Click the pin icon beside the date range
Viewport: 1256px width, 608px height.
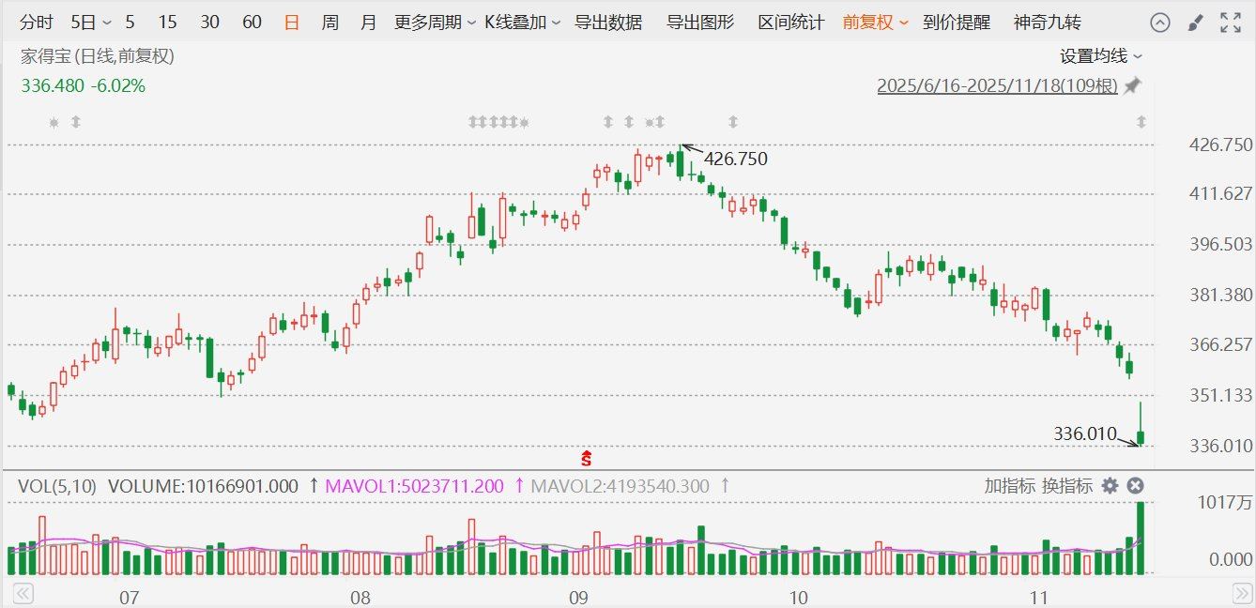(x=1133, y=84)
